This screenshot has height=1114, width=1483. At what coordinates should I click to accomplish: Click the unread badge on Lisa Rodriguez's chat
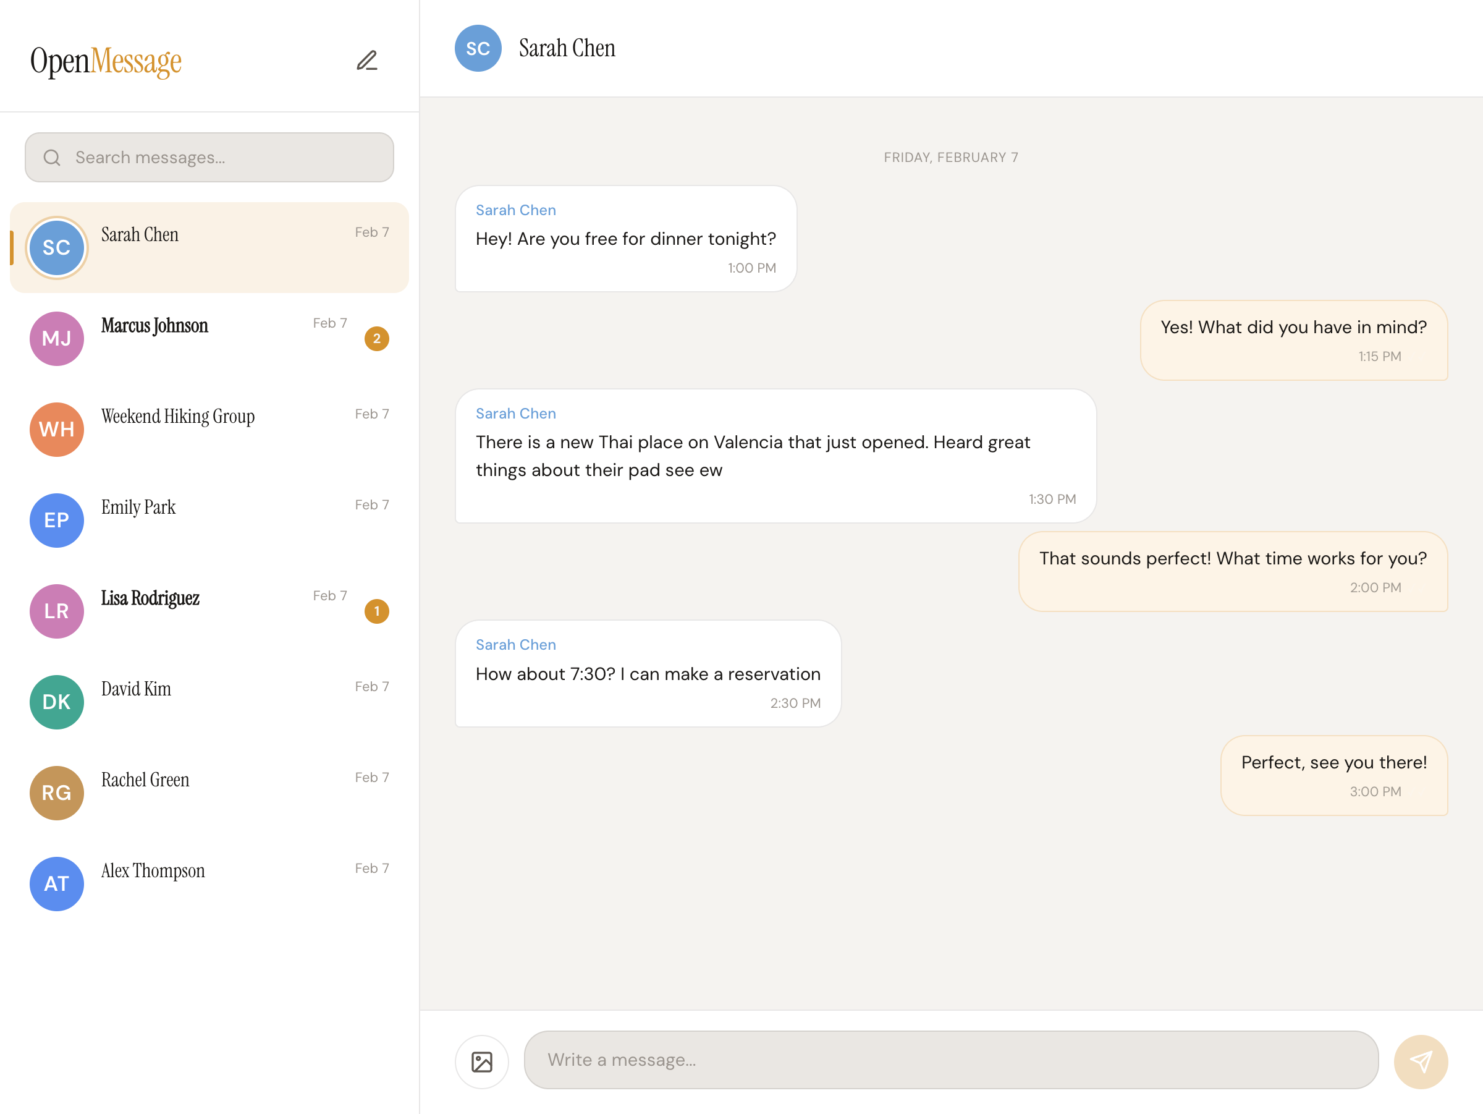376,611
